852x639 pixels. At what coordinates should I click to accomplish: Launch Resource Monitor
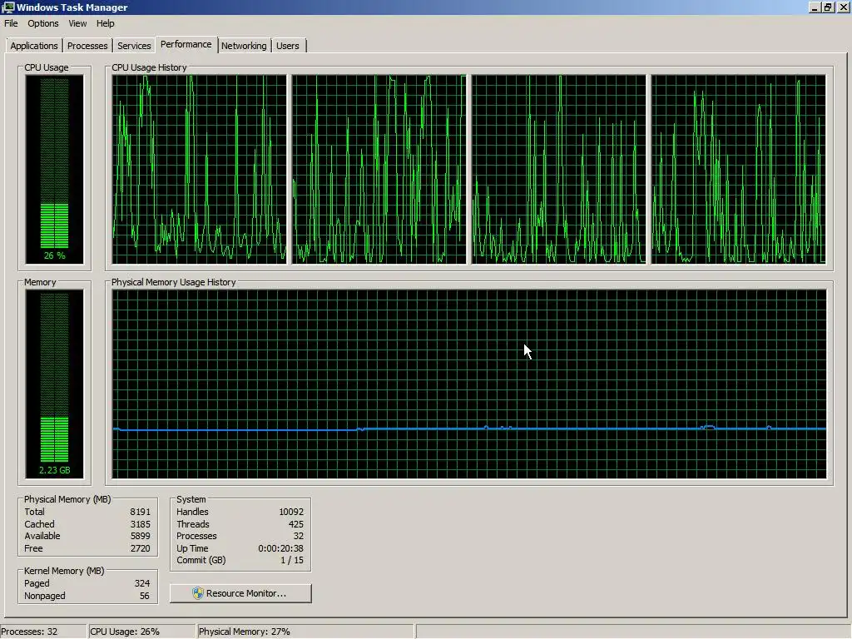240,593
